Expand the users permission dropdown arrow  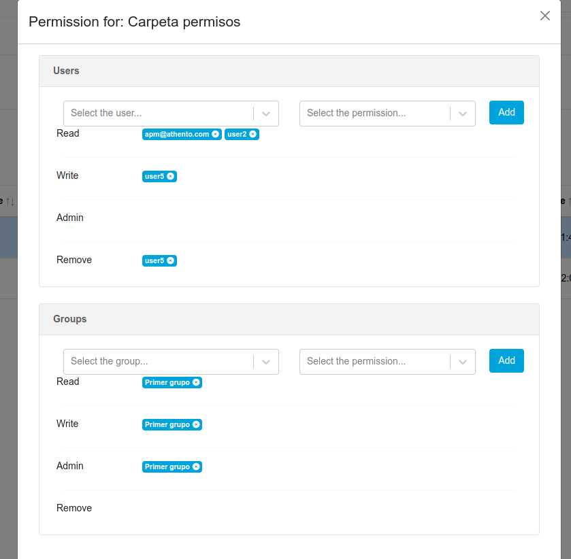463,114
